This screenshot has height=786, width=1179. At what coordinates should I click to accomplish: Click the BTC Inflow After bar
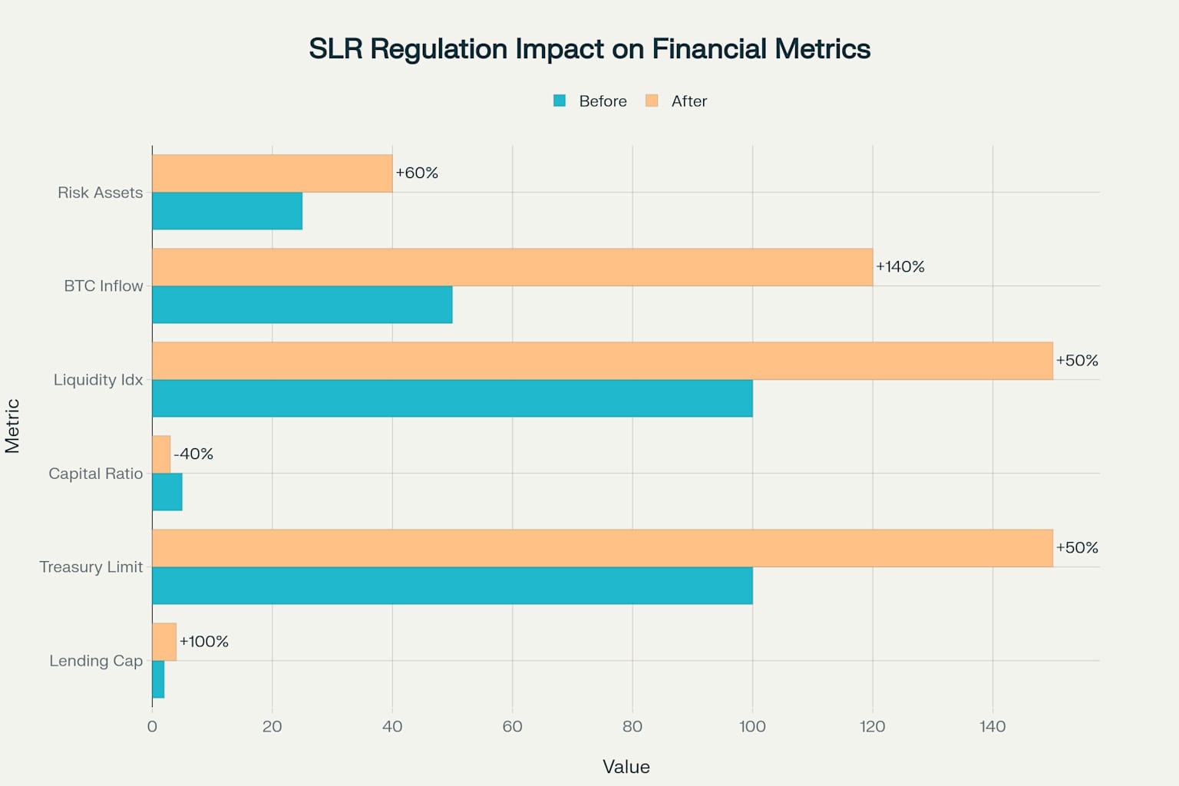pos(512,267)
